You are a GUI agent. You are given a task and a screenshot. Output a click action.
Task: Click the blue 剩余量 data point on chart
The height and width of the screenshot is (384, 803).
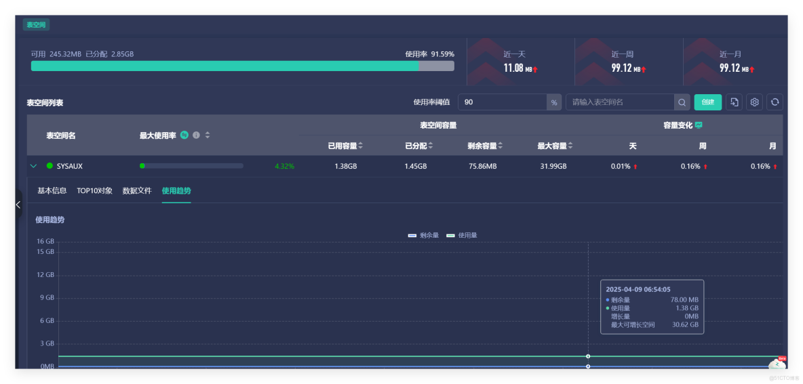point(588,366)
